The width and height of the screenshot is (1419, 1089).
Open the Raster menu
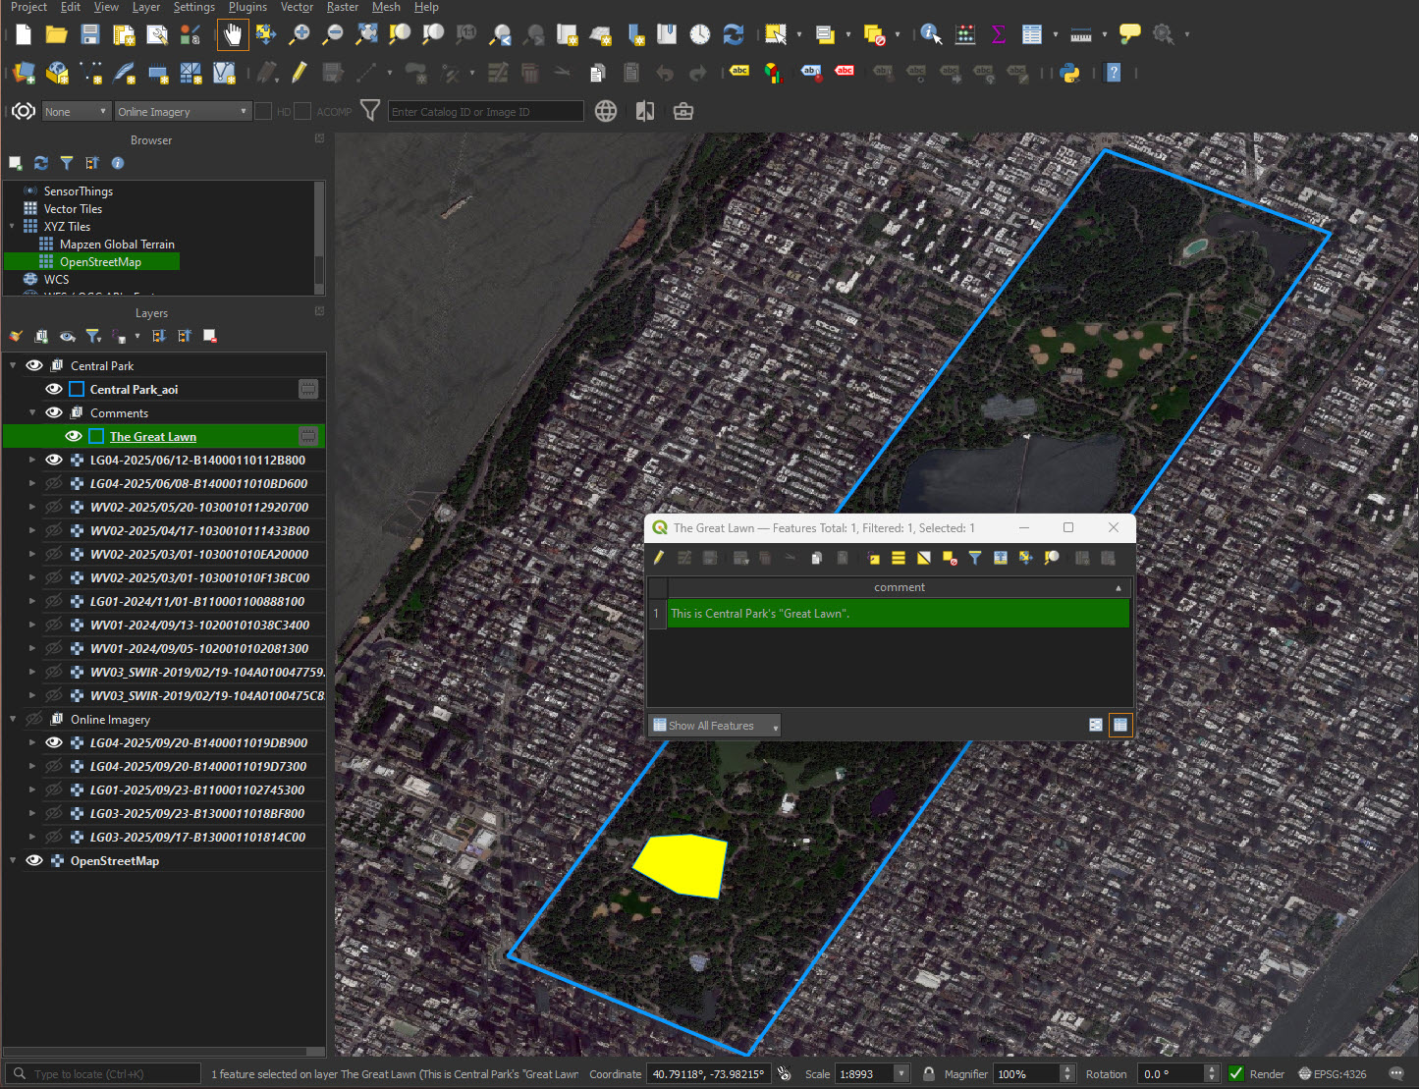342,7
